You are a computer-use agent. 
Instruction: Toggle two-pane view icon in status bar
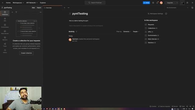pyautogui.click(x=187, y=106)
